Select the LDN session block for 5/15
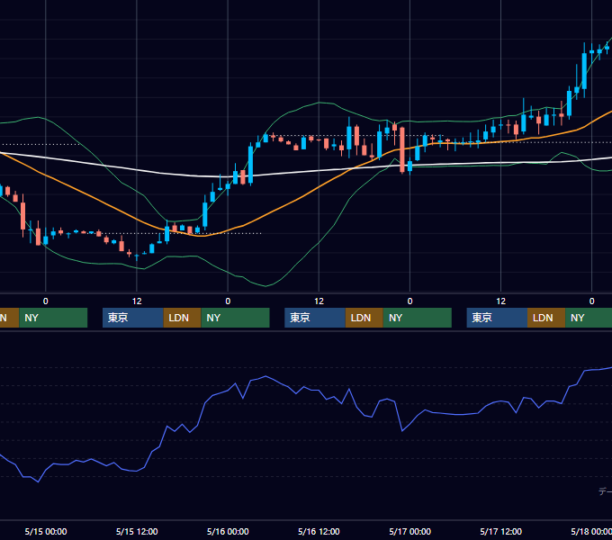The height and width of the screenshot is (540, 612). click(x=183, y=318)
